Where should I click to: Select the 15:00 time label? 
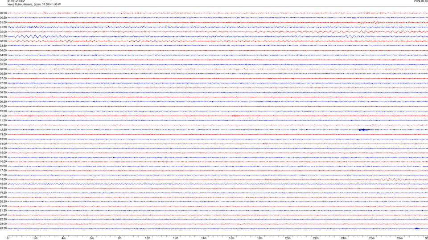point(3,152)
